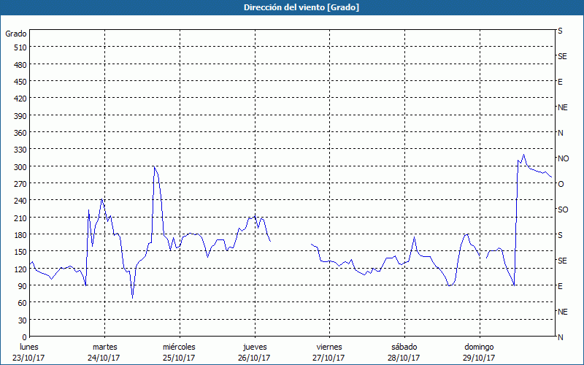Click the SO compass direction label
Viewport: 584px width, 365px height.
(x=563, y=210)
